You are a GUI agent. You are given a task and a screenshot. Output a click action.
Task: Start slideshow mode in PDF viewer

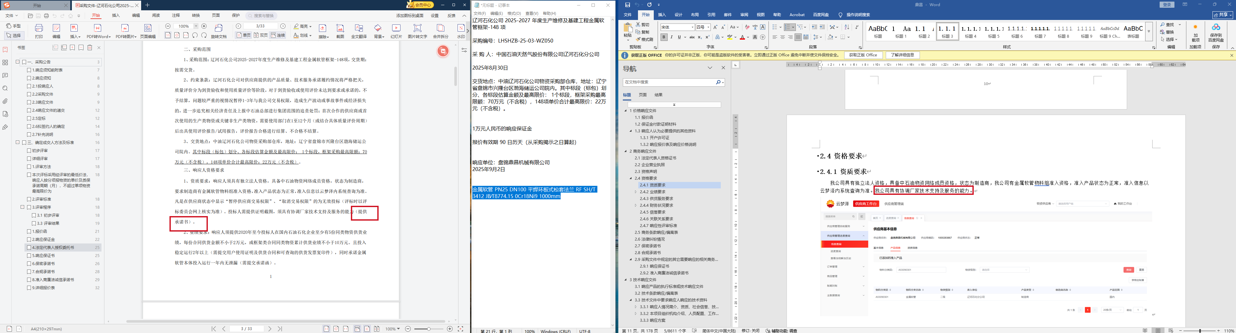(x=396, y=31)
